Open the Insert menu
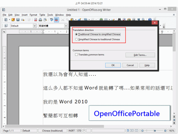178x134 pixels. 24,15
